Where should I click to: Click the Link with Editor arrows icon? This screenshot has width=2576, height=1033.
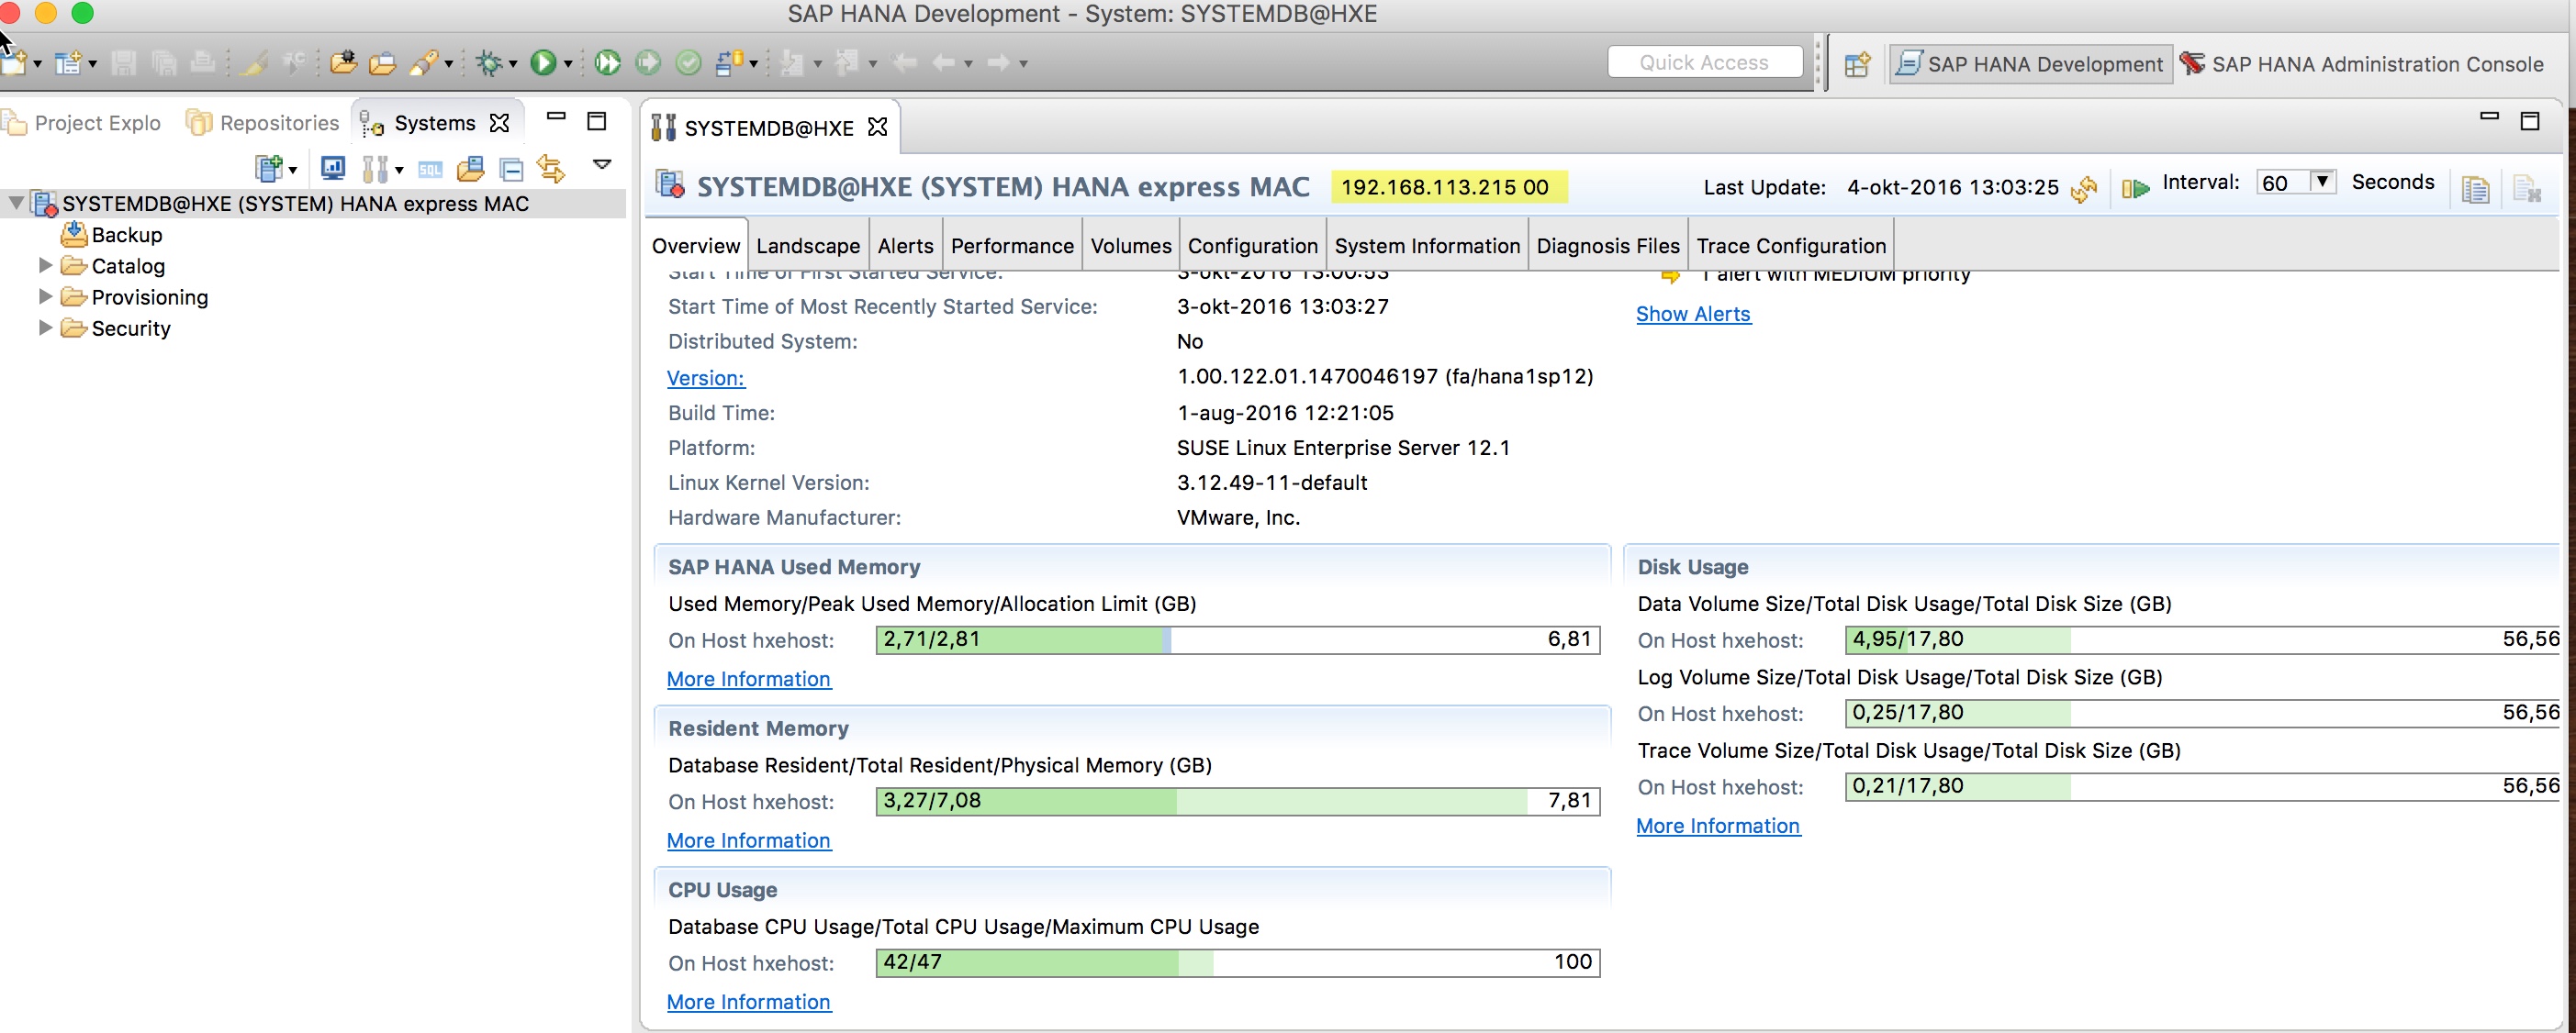click(551, 169)
